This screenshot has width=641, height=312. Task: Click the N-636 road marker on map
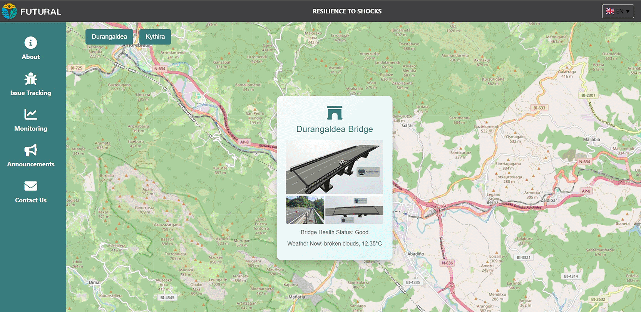[x=447, y=263]
